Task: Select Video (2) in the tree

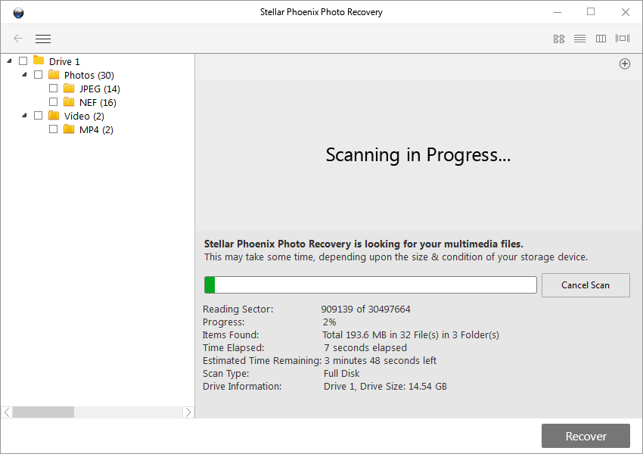Action: [x=84, y=116]
